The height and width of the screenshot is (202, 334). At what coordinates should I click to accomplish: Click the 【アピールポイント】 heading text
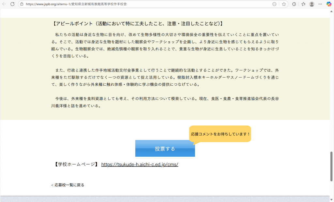coord(137,24)
